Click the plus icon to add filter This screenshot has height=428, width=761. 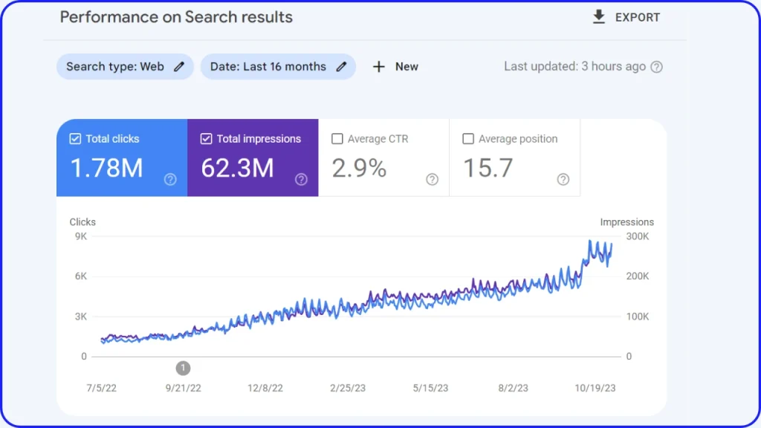tap(379, 67)
